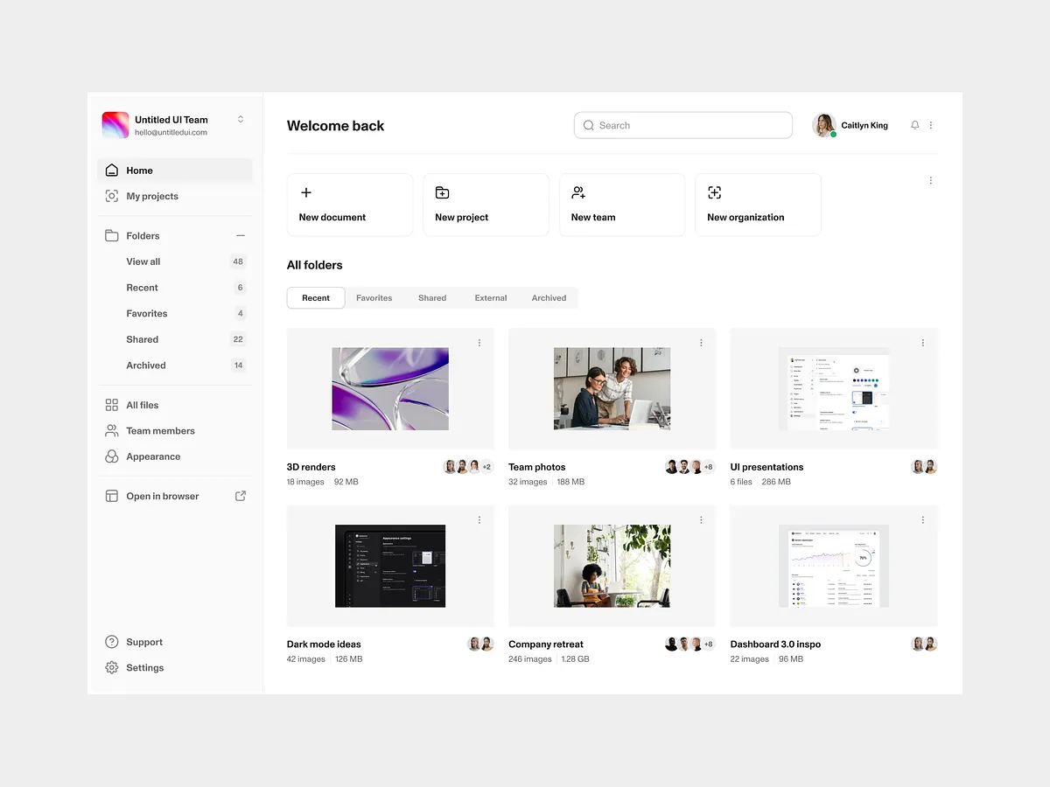
Task: Switch to the Favorites tab
Action: click(x=374, y=297)
